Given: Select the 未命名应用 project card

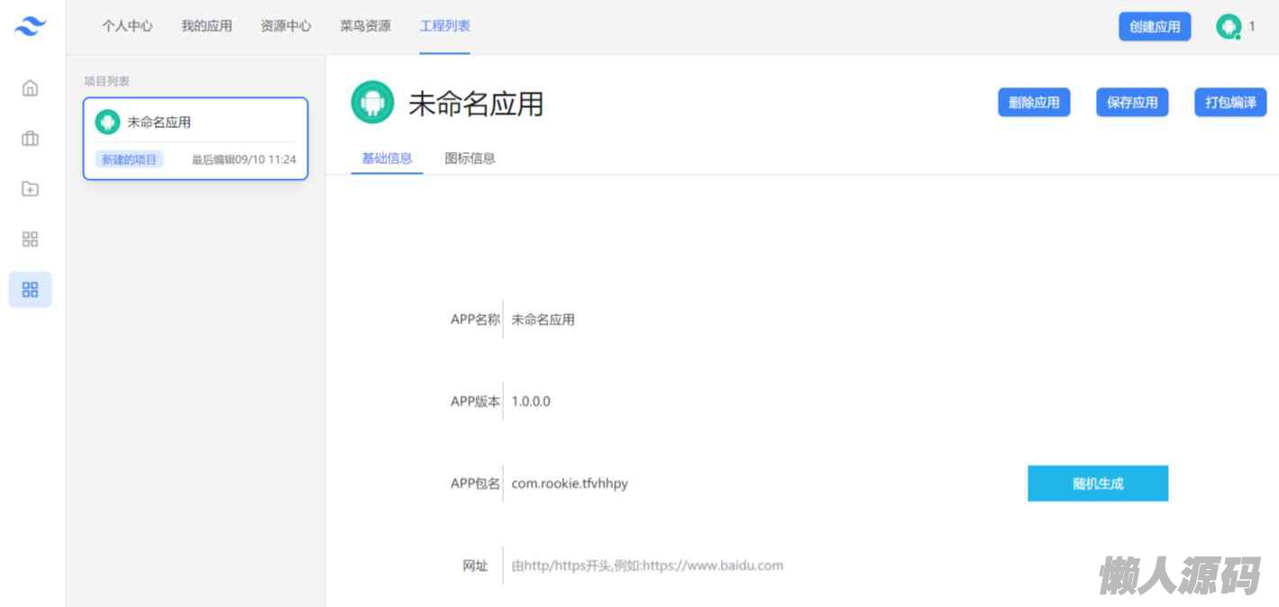Looking at the screenshot, I should click(196, 139).
